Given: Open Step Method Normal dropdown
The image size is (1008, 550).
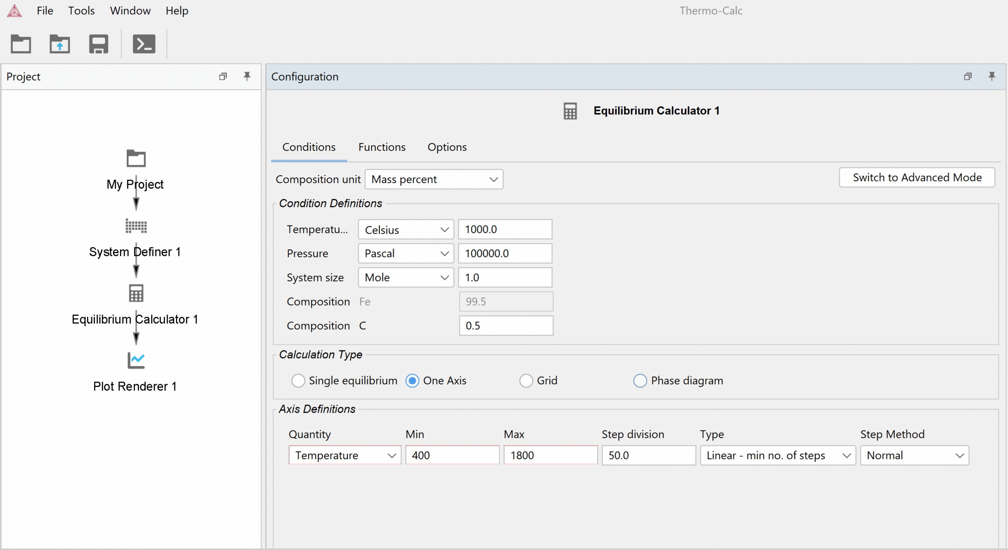Looking at the screenshot, I should (914, 456).
